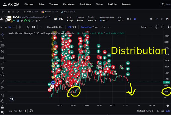Search NVM via the magnifier icon
171x115 pixels.
click(x=33, y=21)
